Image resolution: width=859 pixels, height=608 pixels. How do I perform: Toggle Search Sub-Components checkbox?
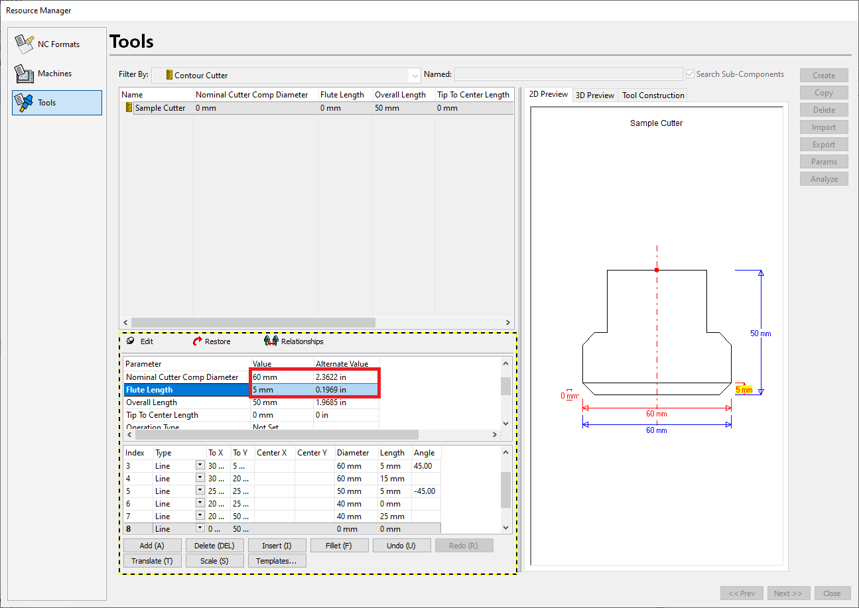point(691,74)
